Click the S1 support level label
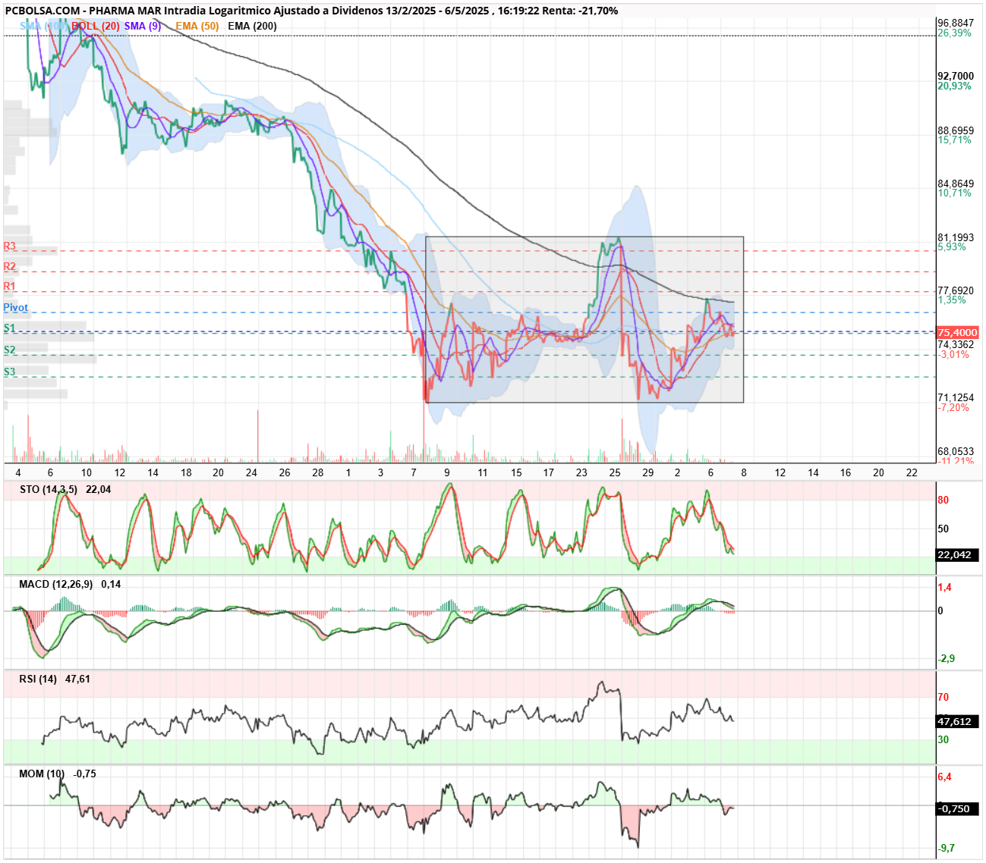Viewport: 986px width, 863px height. [x=10, y=328]
